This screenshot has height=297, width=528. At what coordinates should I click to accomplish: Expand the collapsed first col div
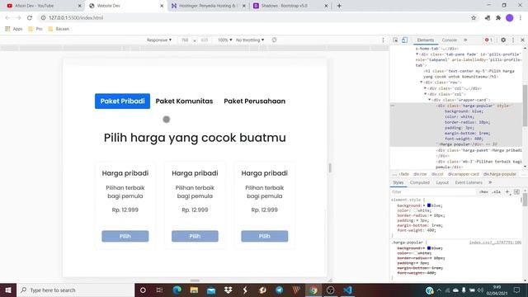(426, 88)
